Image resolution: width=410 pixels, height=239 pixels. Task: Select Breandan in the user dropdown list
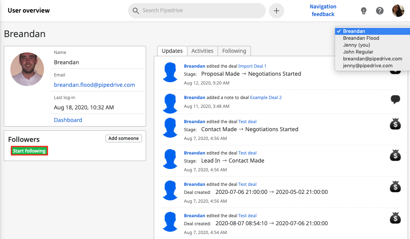click(373, 31)
